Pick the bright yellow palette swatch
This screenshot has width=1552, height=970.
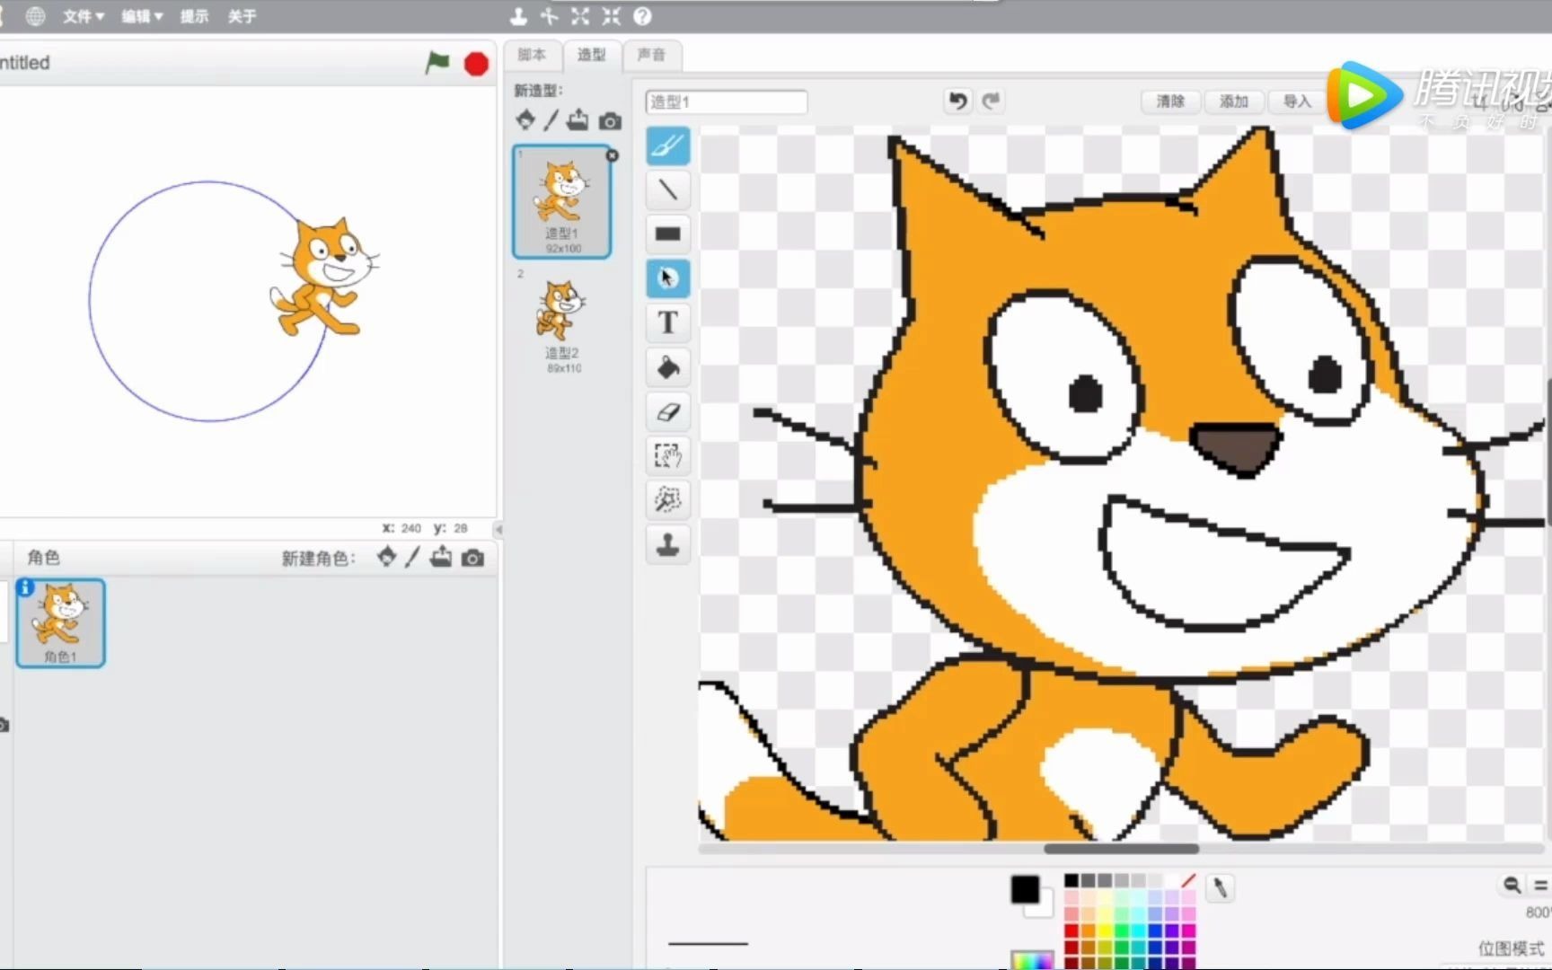tap(1105, 930)
